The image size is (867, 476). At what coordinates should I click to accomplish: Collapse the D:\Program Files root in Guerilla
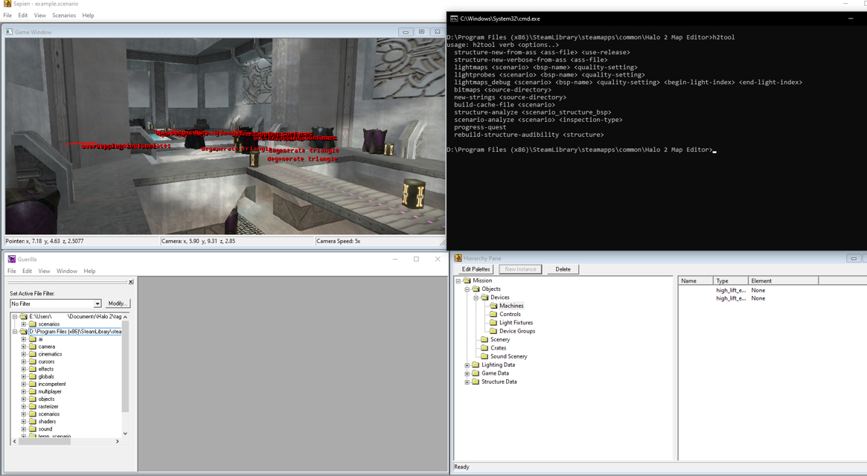(15, 332)
